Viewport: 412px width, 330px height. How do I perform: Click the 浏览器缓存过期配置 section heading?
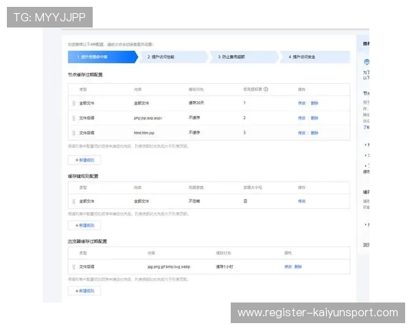tap(87, 241)
